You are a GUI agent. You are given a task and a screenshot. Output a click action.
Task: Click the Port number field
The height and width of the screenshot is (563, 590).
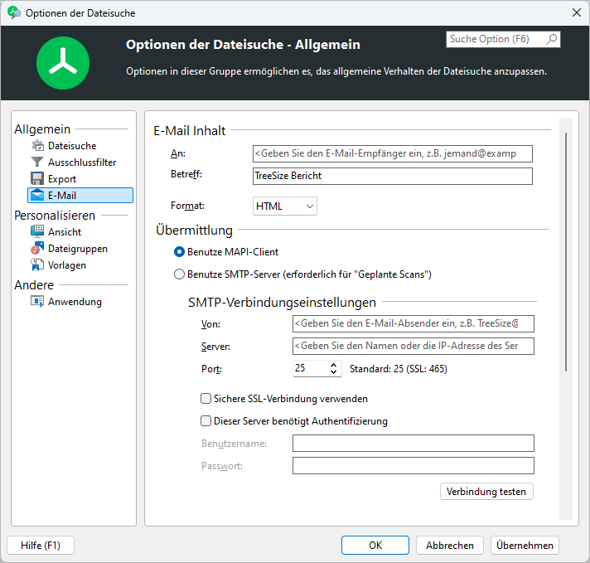tap(311, 368)
